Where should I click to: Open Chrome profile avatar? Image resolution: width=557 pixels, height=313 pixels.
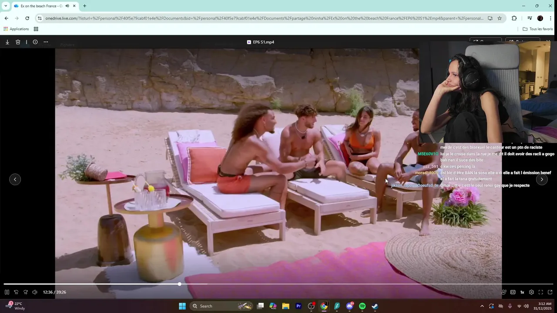click(540, 18)
